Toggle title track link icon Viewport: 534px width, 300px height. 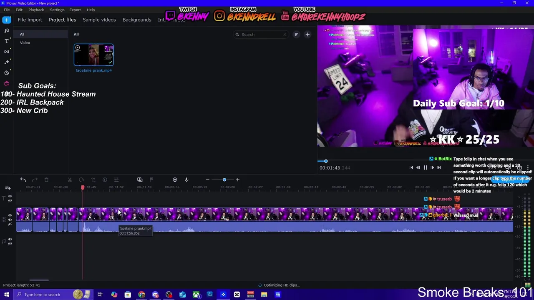coord(10,200)
